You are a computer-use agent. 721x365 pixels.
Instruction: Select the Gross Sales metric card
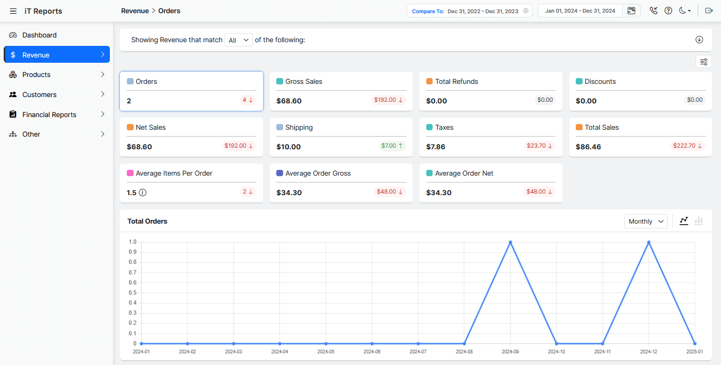[x=341, y=91]
